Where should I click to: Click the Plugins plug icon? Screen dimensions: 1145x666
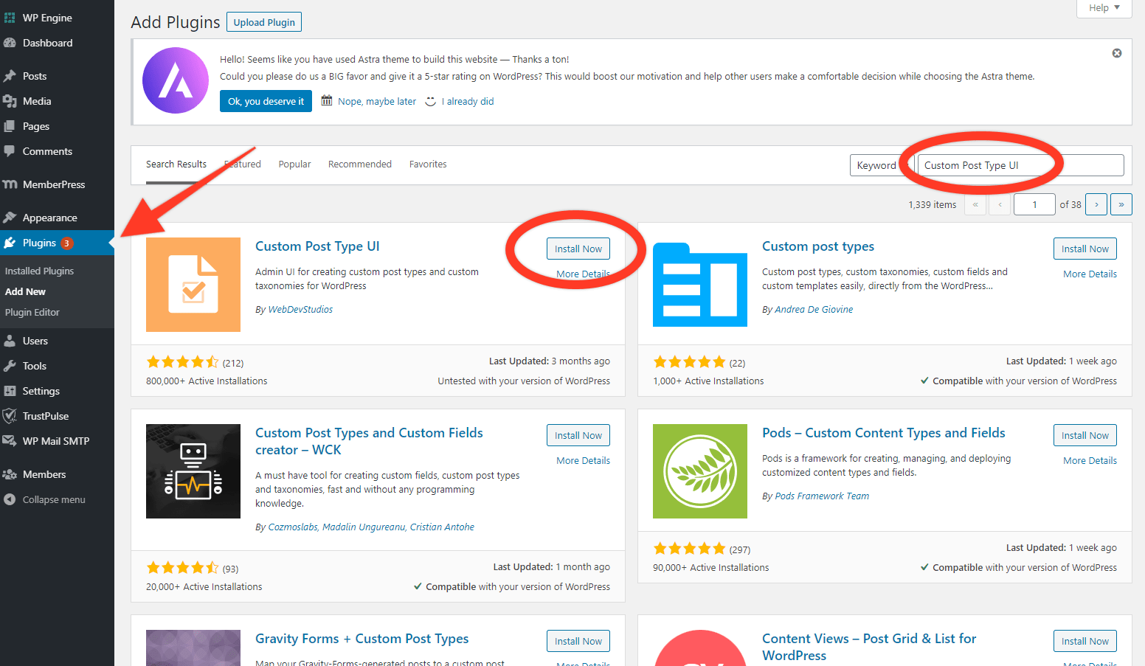10,243
